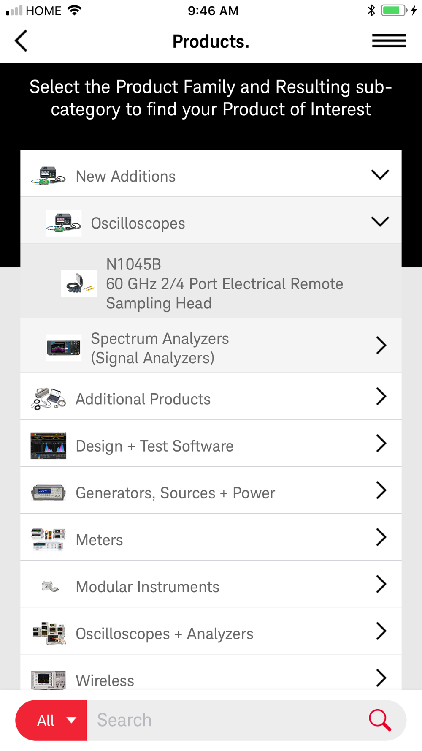
Task: Expand Spectrum Analyzers (Signal Analyzers) arrow
Action: [x=381, y=346]
